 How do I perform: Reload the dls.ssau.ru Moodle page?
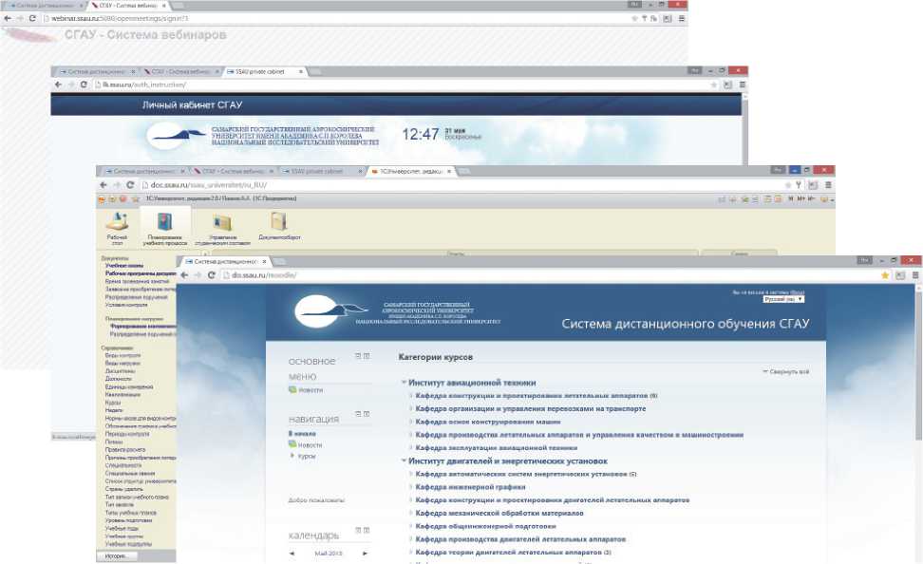click(x=212, y=275)
